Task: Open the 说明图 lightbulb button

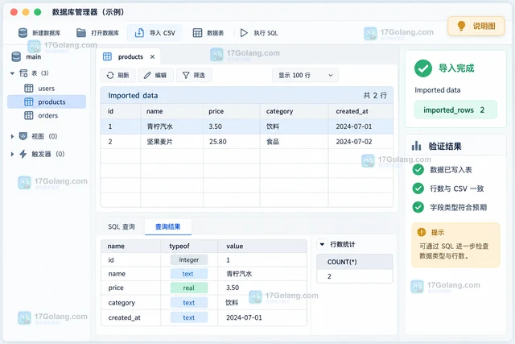Action: tap(476, 26)
